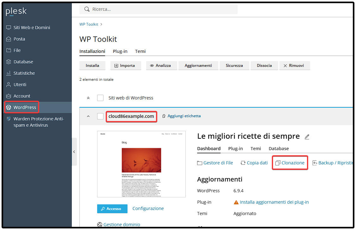Click the breadcrumb chevron after WP Toolkit
This screenshot has width=356, height=230.
pos(101,24)
